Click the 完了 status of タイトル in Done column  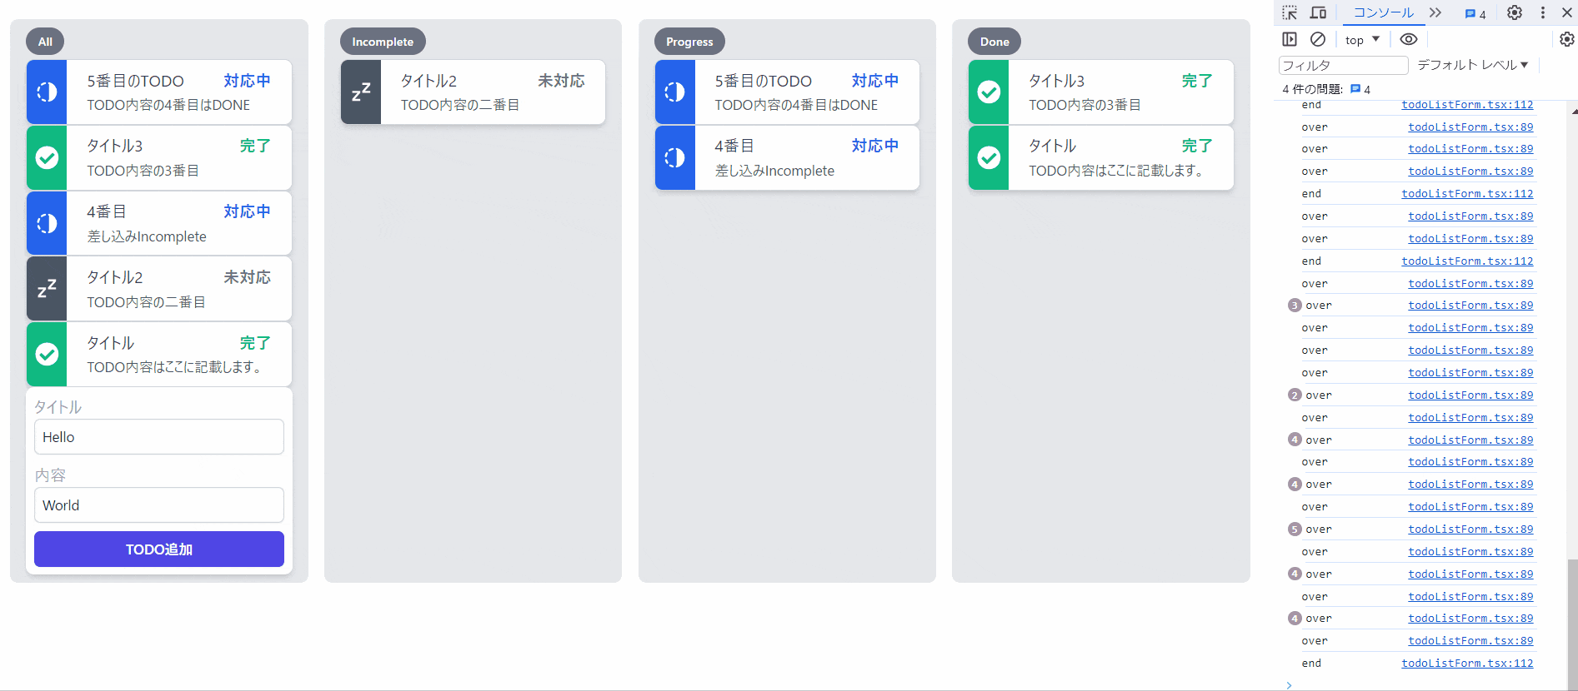click(1196, 146)
